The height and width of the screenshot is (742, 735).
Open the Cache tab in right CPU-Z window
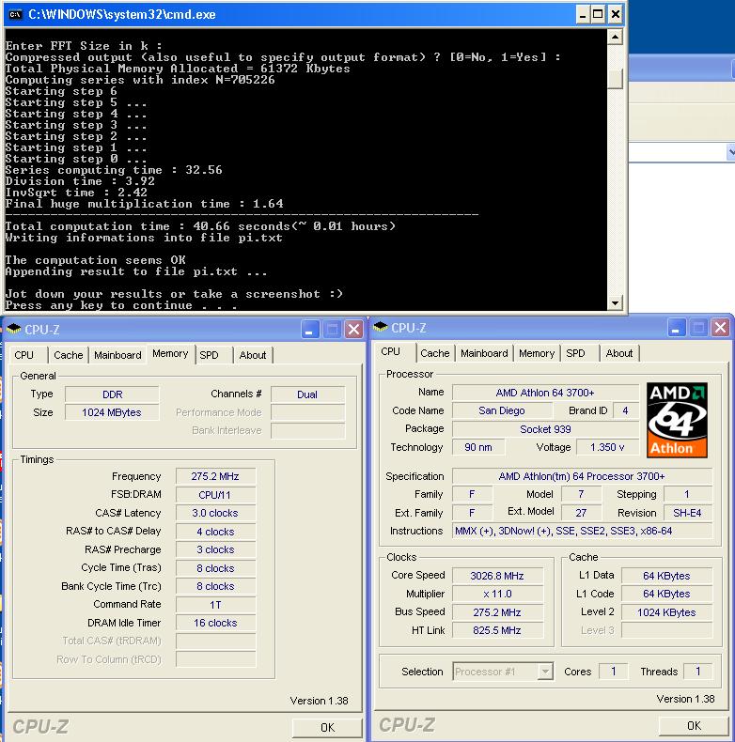(435, 353)
